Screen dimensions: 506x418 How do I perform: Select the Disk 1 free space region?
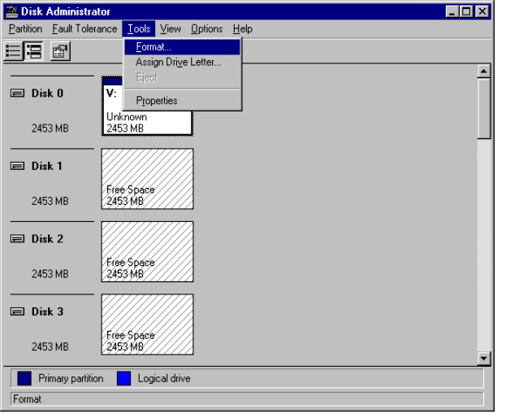(147, 179)
